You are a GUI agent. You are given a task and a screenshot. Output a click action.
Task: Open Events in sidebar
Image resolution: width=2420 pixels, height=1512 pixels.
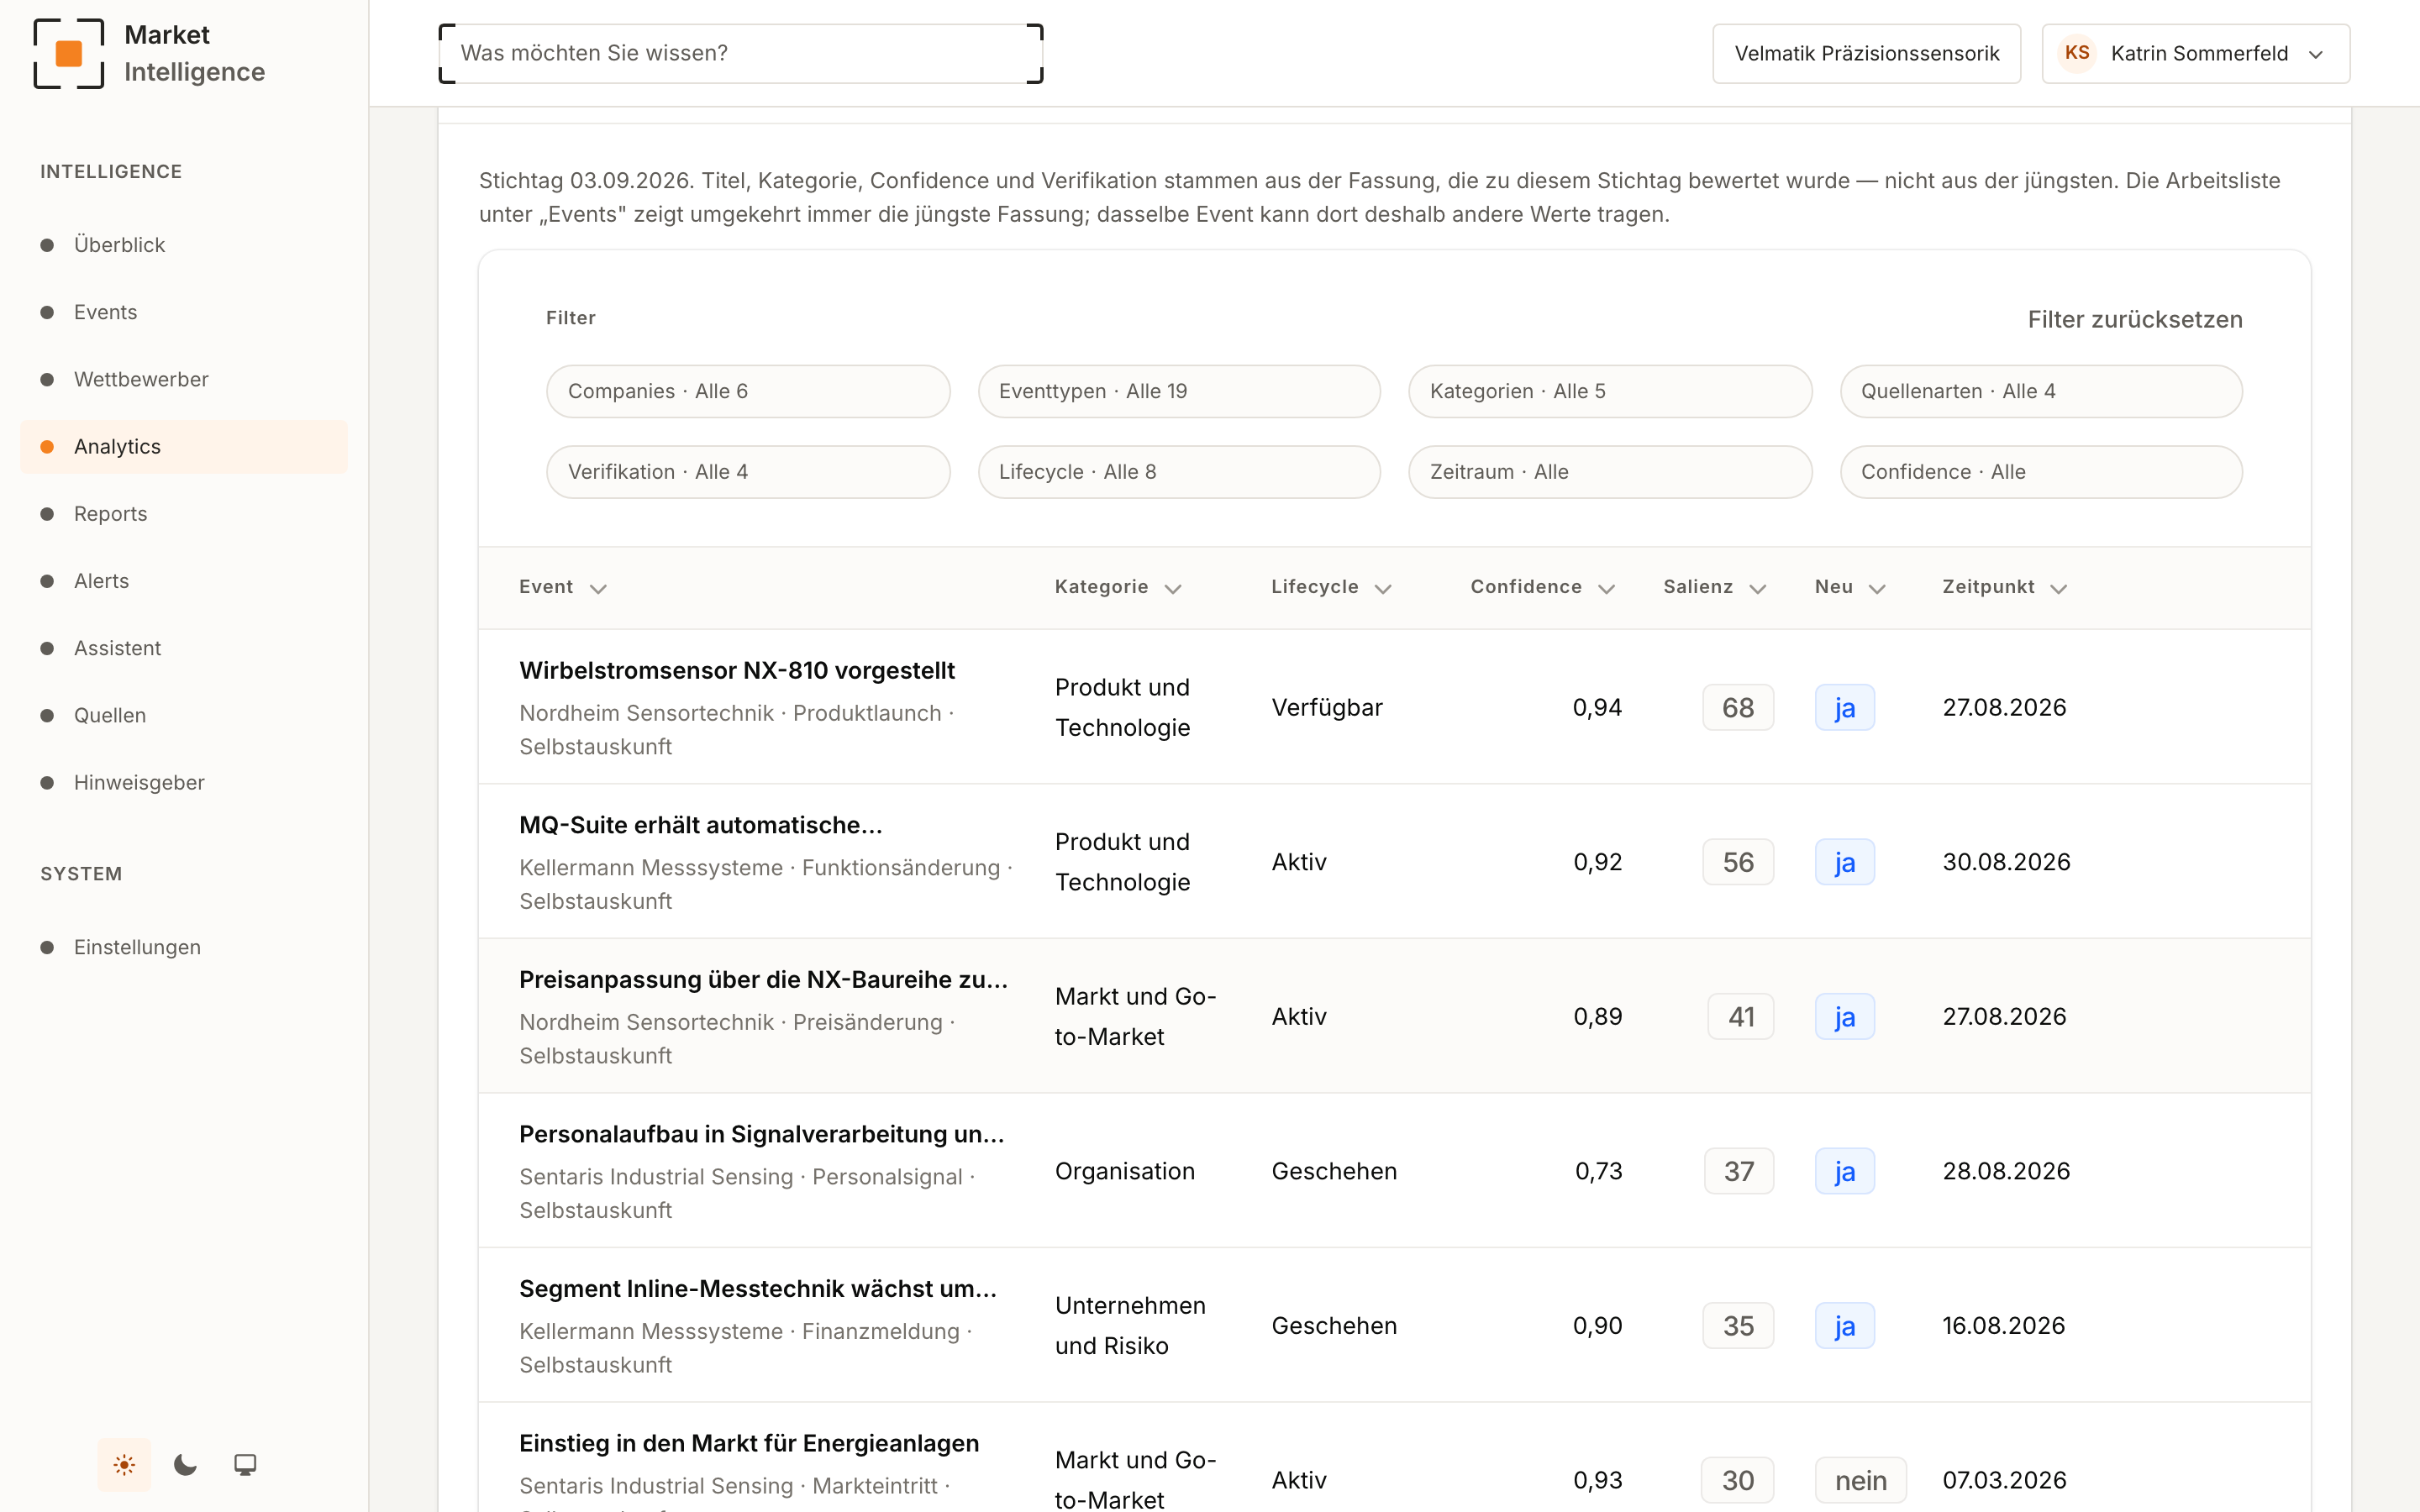click(184, 312)
